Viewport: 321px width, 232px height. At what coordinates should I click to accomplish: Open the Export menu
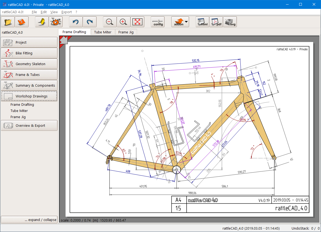(67, 12)
